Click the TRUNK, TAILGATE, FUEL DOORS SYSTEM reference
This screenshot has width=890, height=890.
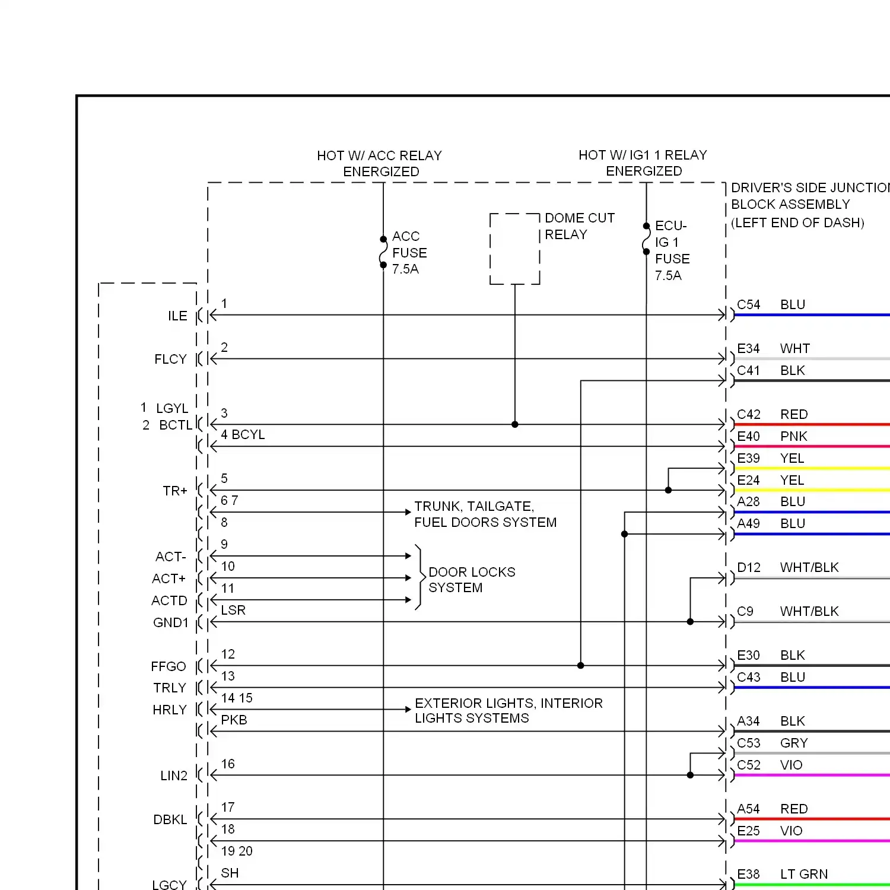(x=485, y=514)
